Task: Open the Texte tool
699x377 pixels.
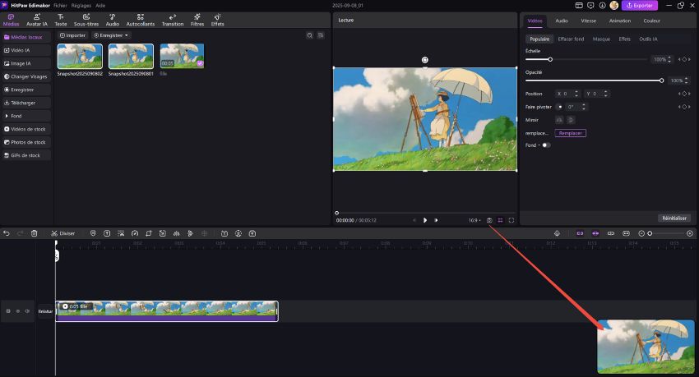Action: (61, 20)
